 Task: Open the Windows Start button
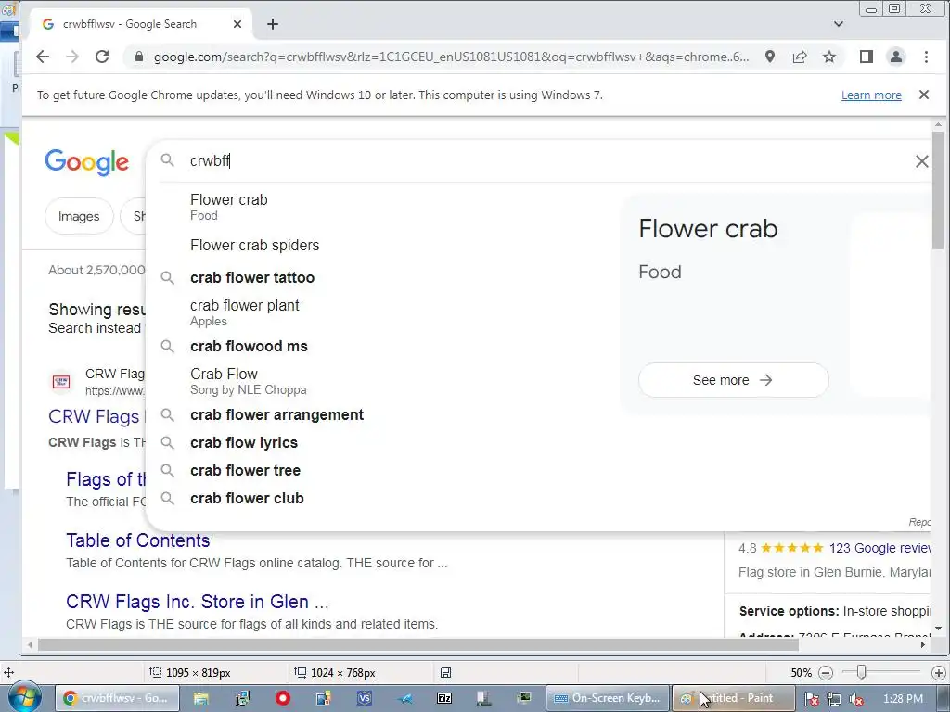23,699
